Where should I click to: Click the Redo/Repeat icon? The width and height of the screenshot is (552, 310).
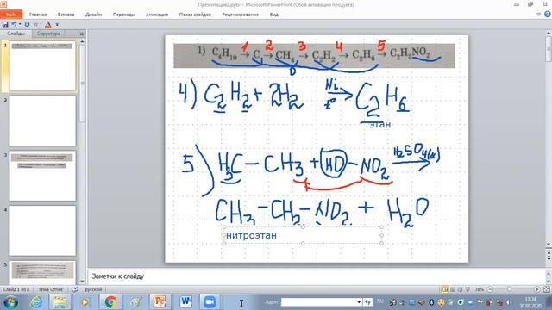(x=27, y=24)
